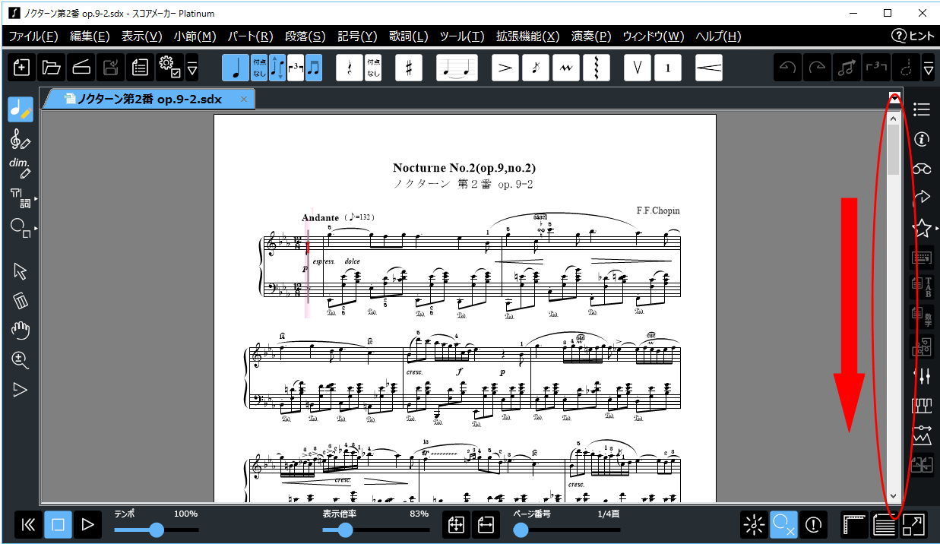Select the note input pencil mode
The height and width of the screenshot is (544, 940).
pos(21,109)
